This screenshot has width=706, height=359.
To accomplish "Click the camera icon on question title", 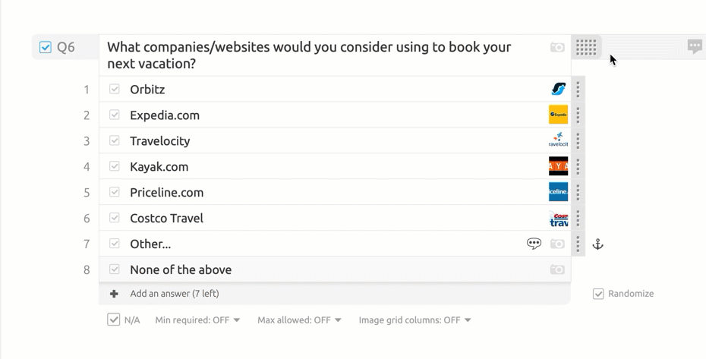I will click(557, 47).
